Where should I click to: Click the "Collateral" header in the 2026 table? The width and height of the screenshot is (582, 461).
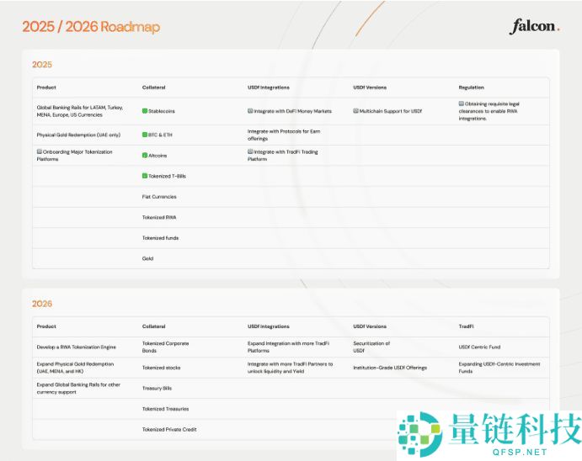pyautogui.click(x=153, y=326)
